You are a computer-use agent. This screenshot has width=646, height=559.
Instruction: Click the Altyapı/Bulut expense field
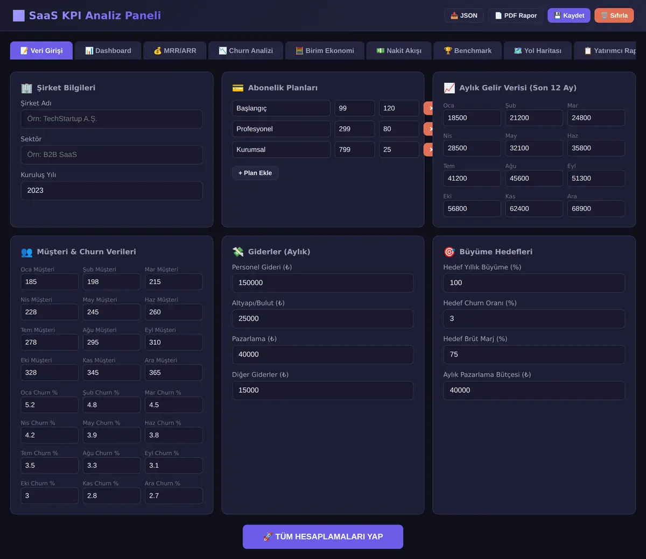point(323,319)
